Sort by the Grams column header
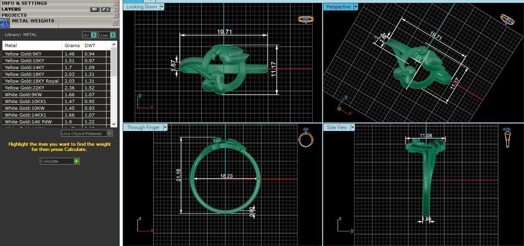This screenshot has width=524, height=246. (x=72, y=46)
